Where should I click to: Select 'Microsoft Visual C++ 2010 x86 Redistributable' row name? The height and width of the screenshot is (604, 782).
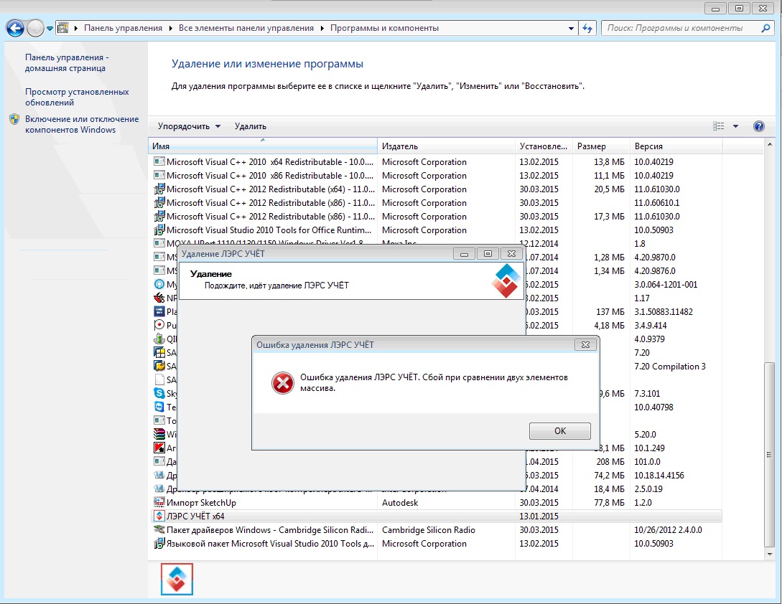click(270, 176)
